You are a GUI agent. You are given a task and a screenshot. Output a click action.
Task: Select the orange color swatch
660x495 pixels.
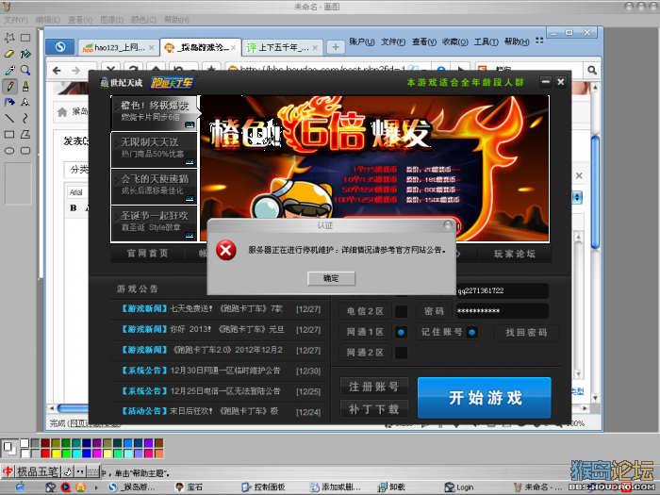click(158, 454)
